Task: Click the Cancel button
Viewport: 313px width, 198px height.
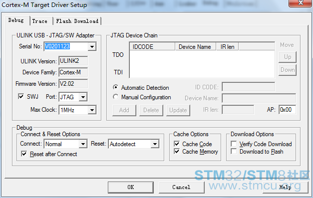Action: (181, 187)
